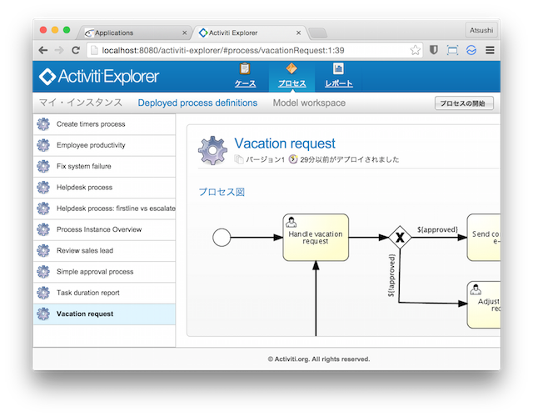Click the gear icon beside Create timers process
This screenshot has width=533, height=417.
pyautogui.click(x=43, y=124)
